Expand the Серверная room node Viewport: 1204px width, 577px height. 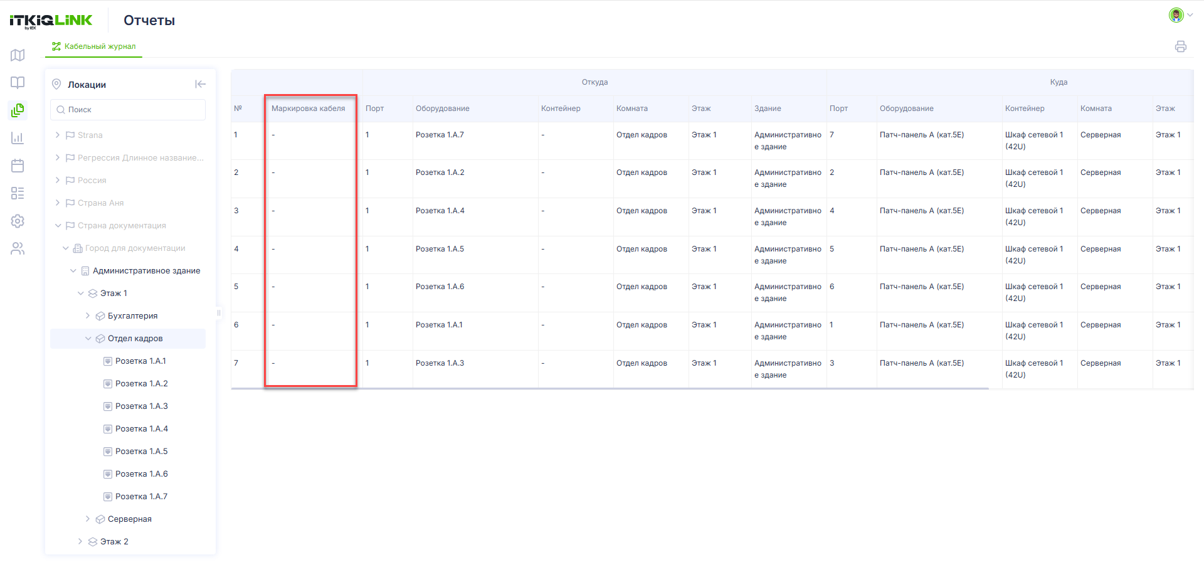[88, 519]
